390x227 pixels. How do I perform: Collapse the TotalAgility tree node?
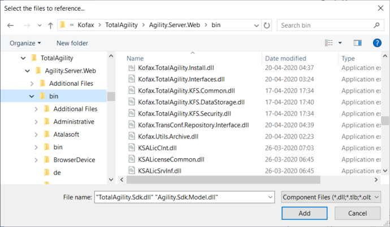point(23,58)
